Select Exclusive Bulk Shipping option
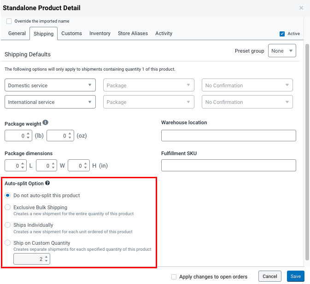 [8, 207]
